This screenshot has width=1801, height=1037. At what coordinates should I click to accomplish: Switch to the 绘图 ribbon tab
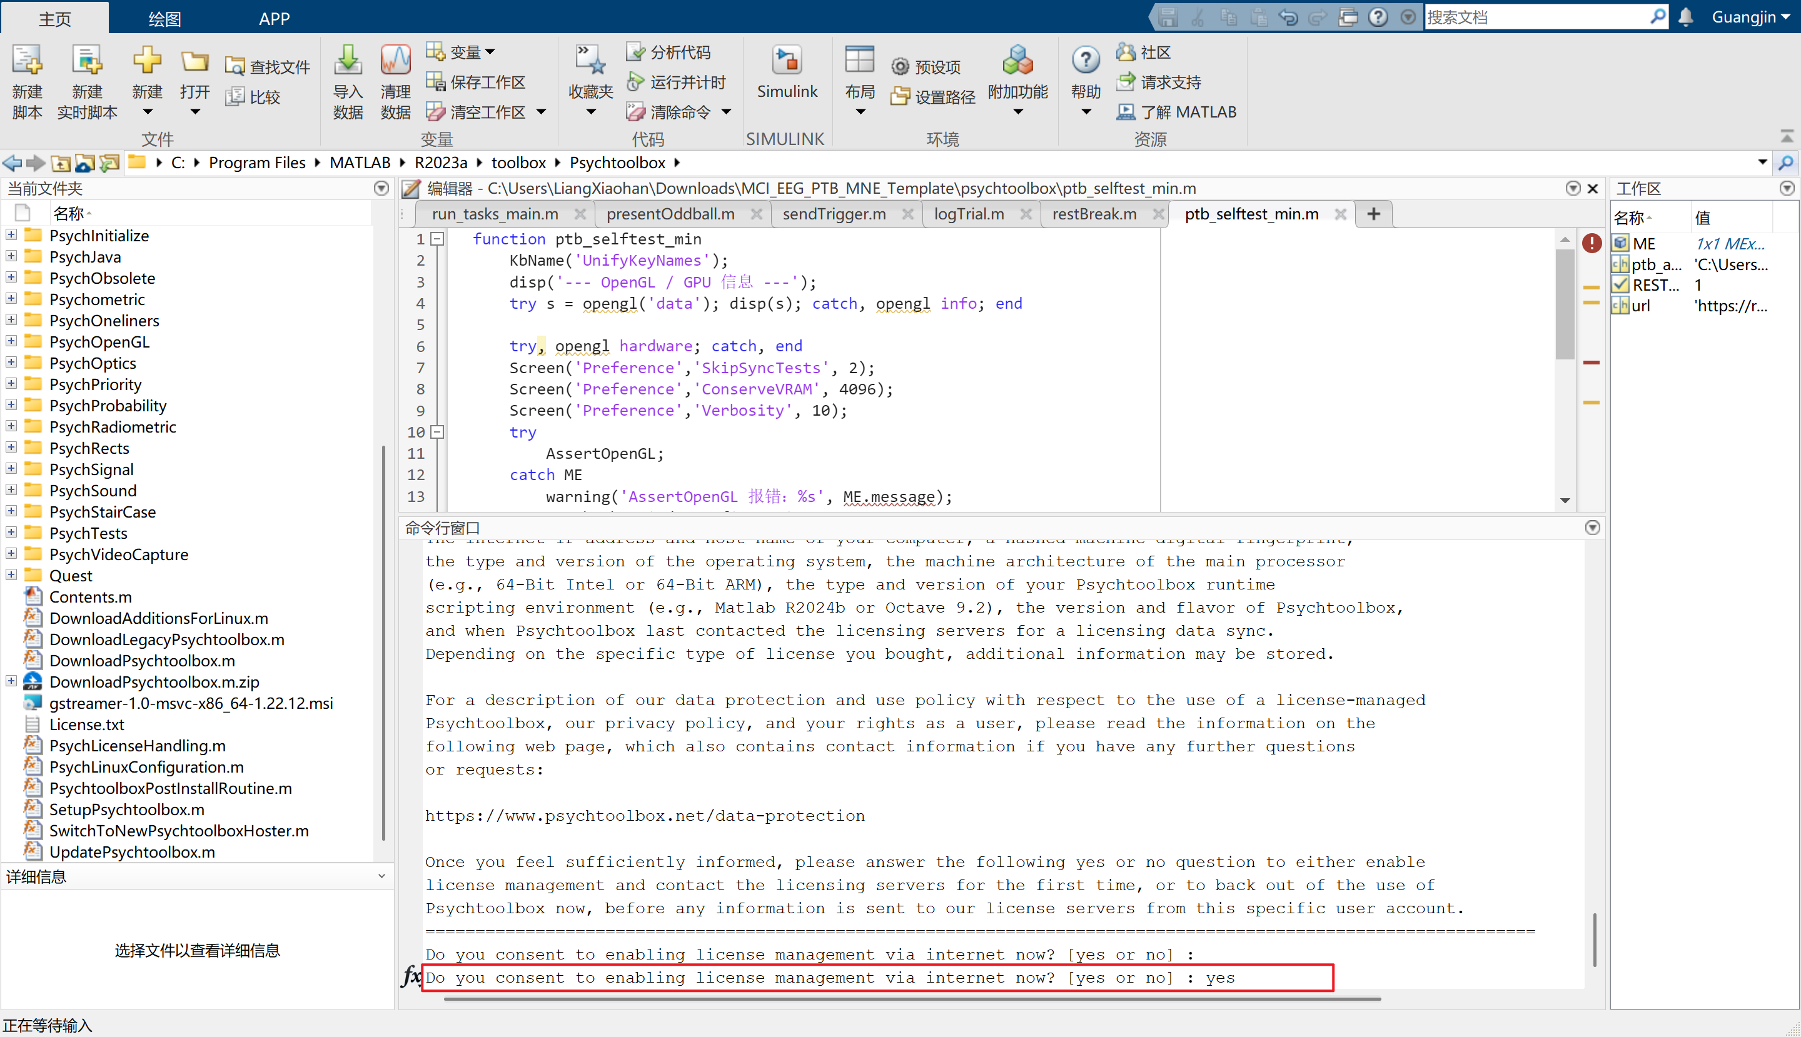point(164,19)
